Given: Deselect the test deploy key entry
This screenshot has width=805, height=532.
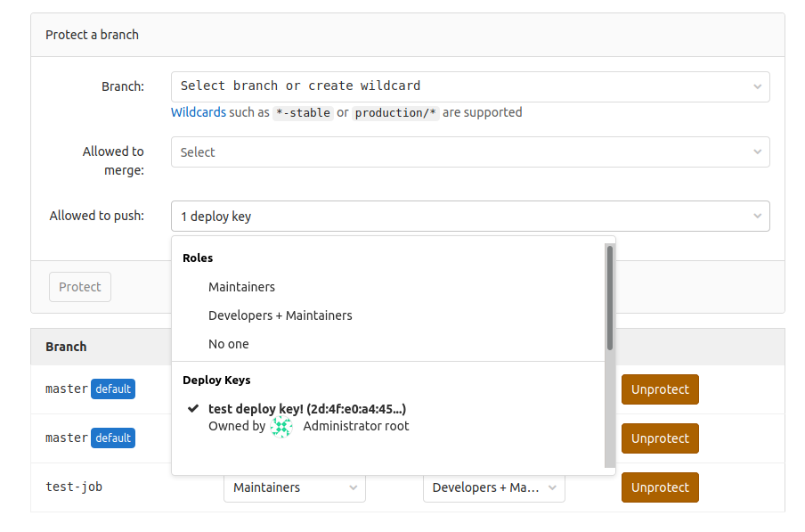Looking at the screenshot, I should pos(294,408).
